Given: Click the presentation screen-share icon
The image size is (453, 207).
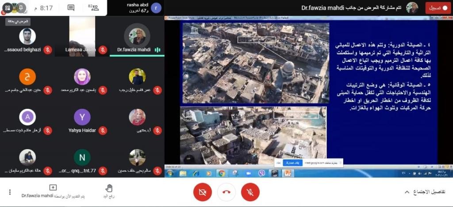Looking at the screenshot, I should point(53,188).
